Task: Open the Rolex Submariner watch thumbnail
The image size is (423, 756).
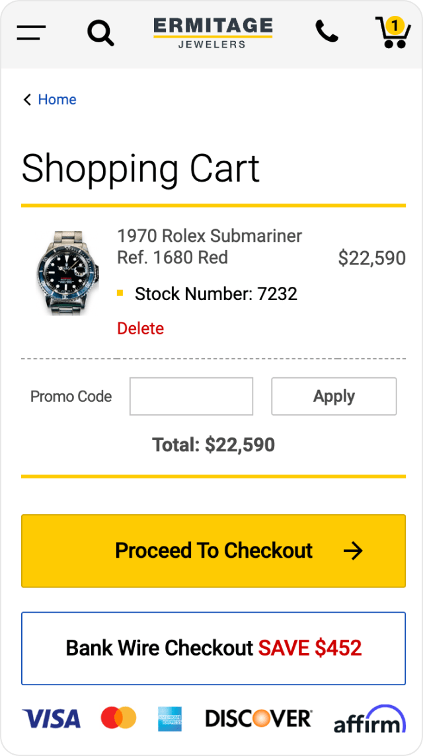Action: [x=67, y=272]
